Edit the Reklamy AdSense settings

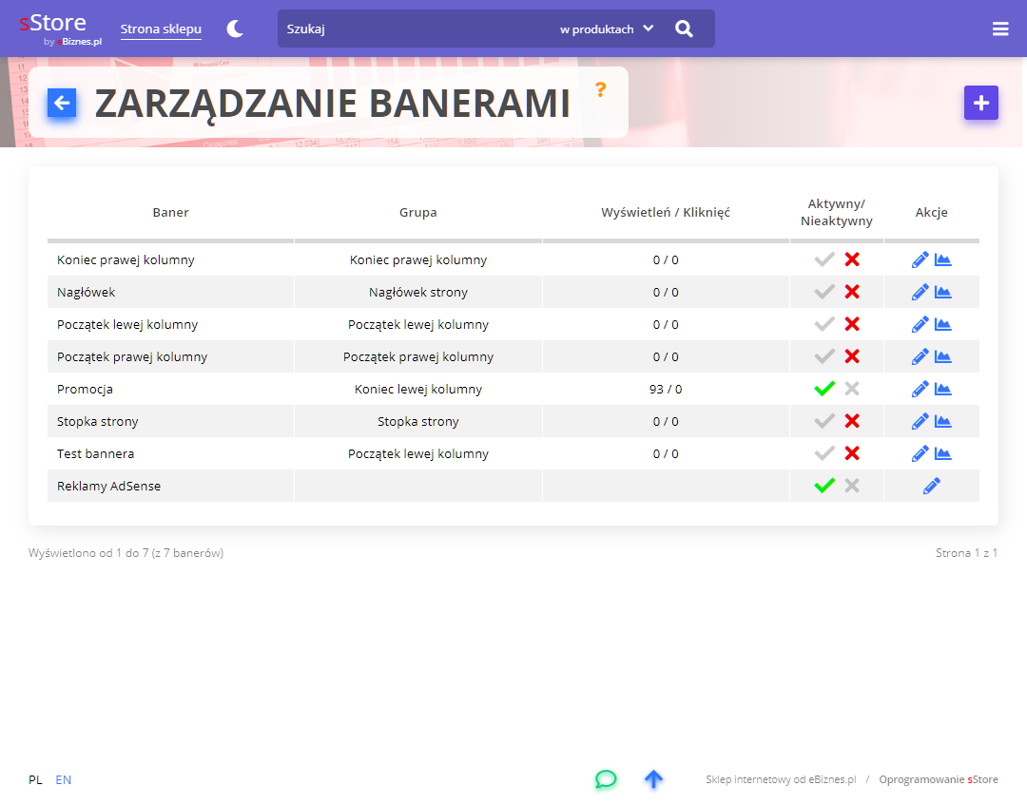(931, 487)
